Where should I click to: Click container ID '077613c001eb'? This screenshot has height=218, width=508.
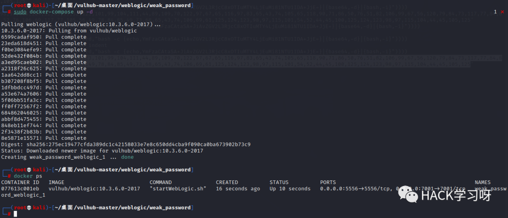[20, 189]
